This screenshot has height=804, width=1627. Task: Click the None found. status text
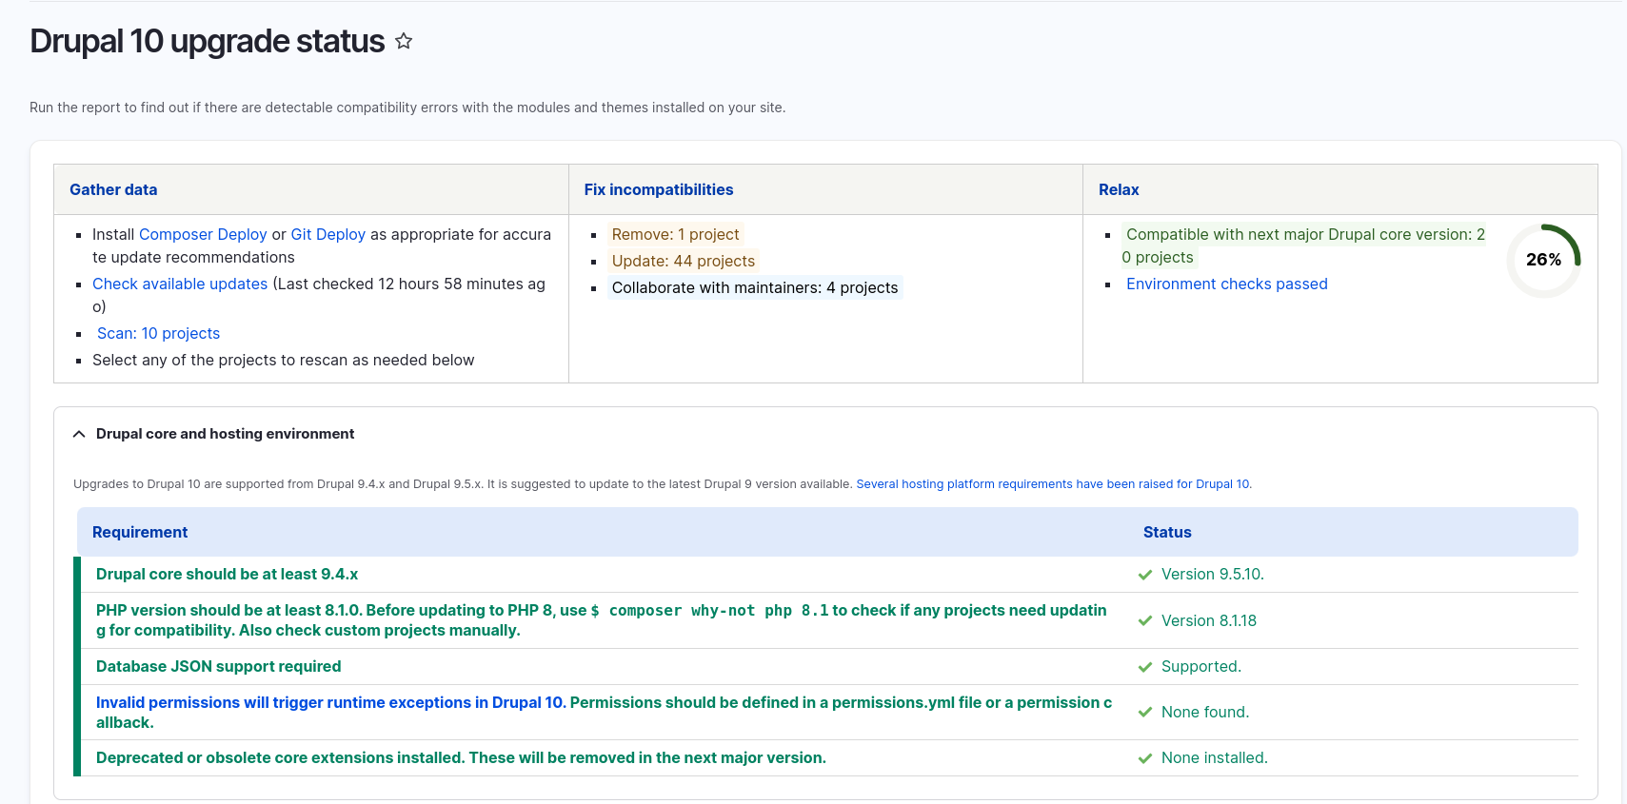tap(1205, 712)
